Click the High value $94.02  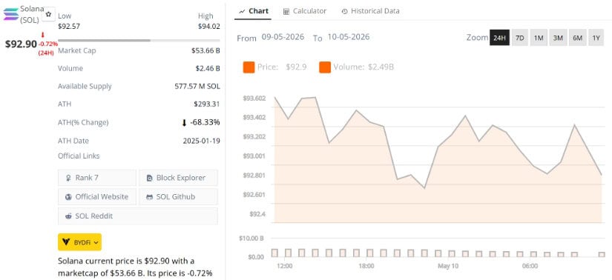click(208, 27)
